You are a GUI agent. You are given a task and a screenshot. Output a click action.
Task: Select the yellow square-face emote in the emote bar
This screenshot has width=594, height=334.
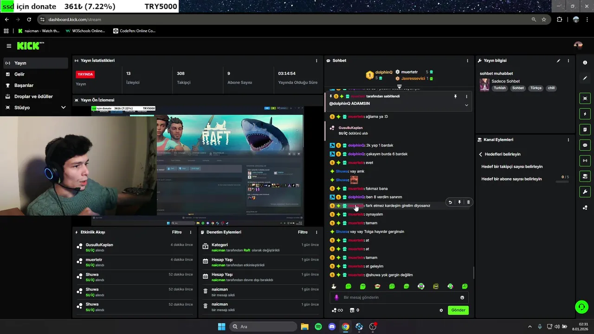pyautogui.click(x=436, y=286)
